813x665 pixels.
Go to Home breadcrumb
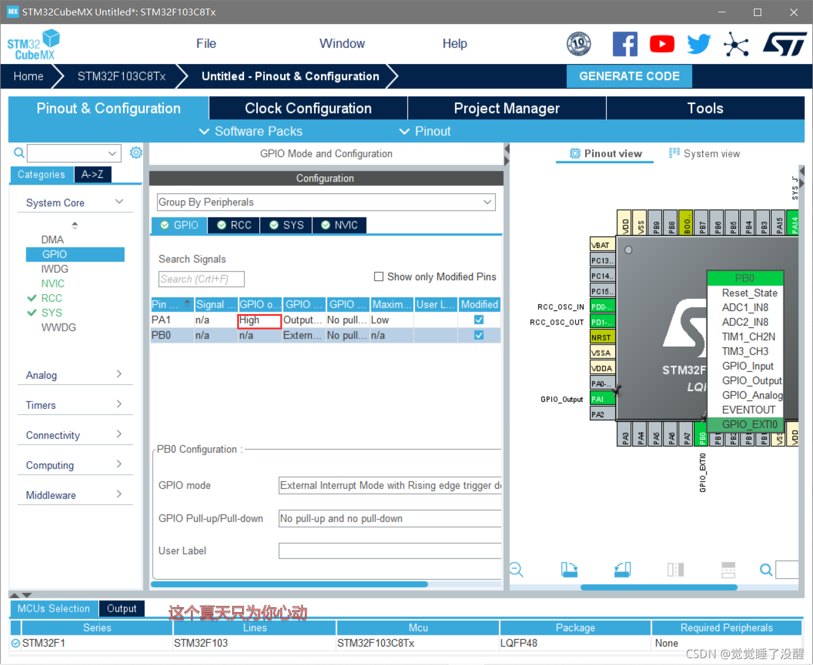(28, 76)
